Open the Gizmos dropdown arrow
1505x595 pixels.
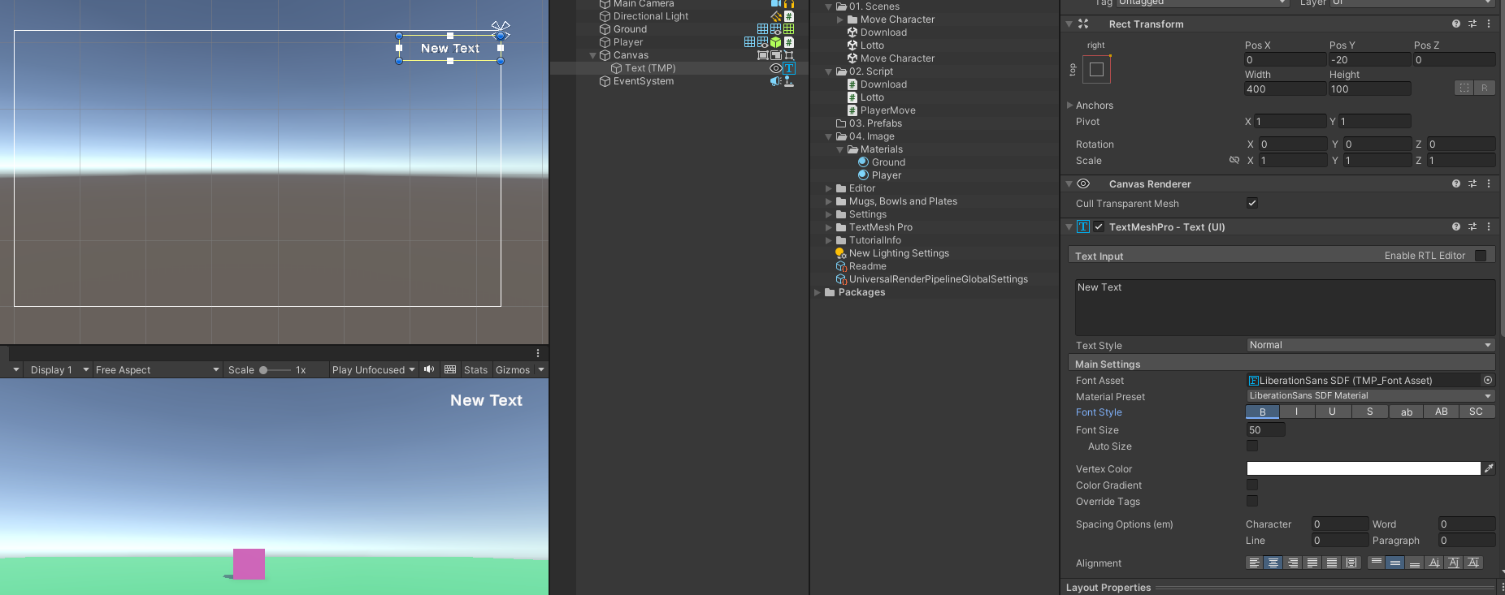[541, 369]
